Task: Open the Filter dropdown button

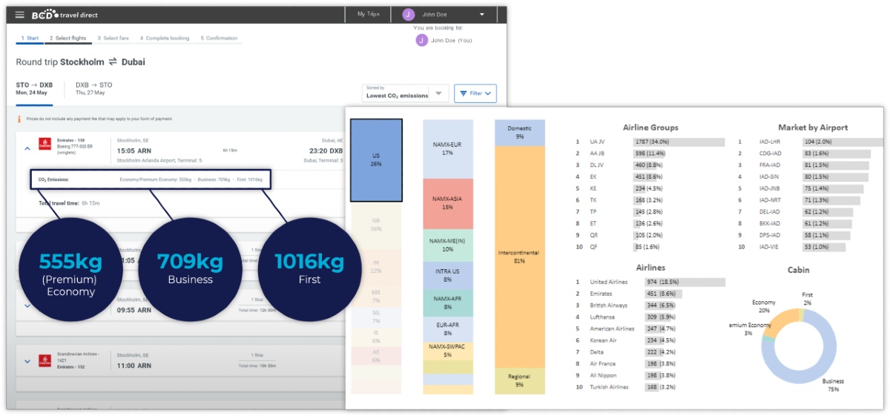Action: pos(475,93)
